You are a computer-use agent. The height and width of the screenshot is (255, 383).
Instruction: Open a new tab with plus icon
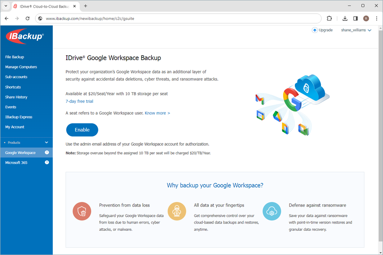pyautogui.click(x=86, y=6)
